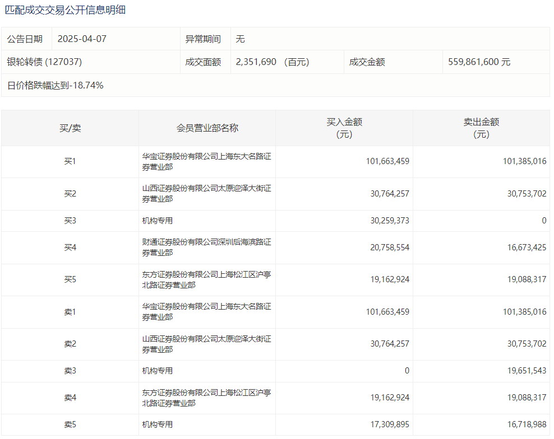Select the announcement date 2025-04-07
The height and width of the screenshot is (439, 554).
coord(82,39)
